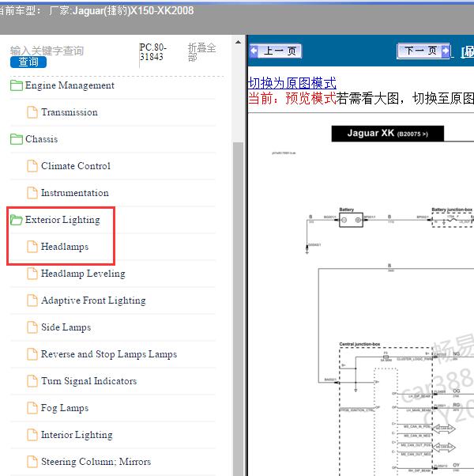The width and height of the screenshot is (474, 476).
Task: Collapse the Chassis folder
Action: coord(41,139)
